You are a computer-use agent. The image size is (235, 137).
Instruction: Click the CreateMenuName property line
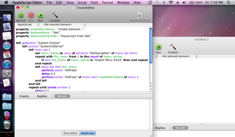point(50,29)
